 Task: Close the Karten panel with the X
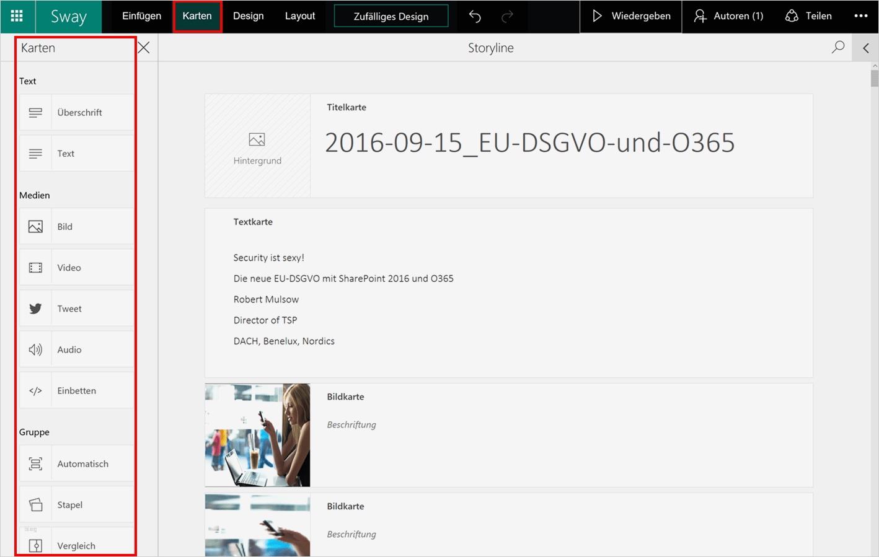click(x=143, y=47)
